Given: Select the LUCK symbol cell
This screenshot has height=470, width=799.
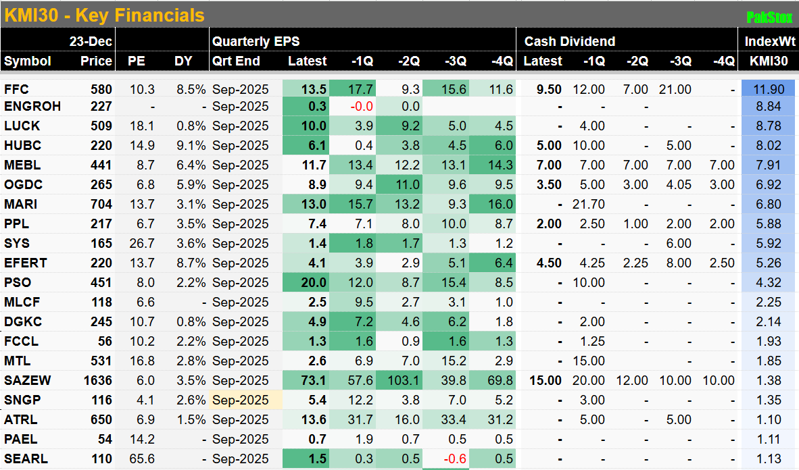Looking at the screenshot, I should [22, 126].
